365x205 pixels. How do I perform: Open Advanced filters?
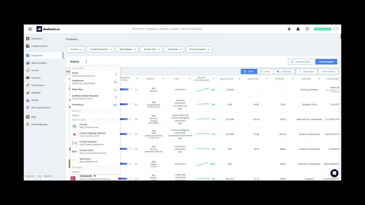pos(301,62)
